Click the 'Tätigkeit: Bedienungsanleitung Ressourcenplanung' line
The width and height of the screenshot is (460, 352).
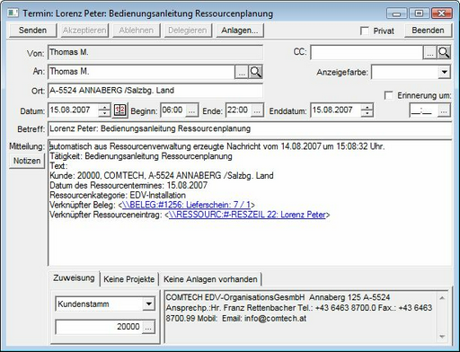coord(141,156)
